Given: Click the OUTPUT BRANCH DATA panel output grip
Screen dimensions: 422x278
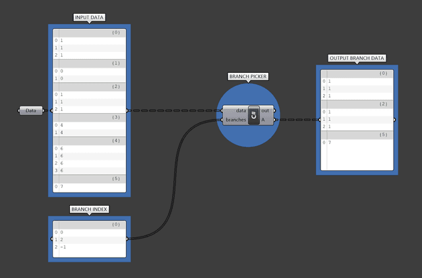Looking at the screenshot, I should point(394,120).
